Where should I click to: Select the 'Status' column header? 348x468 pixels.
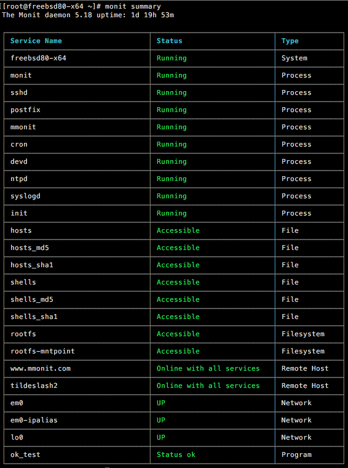[169, 41]
